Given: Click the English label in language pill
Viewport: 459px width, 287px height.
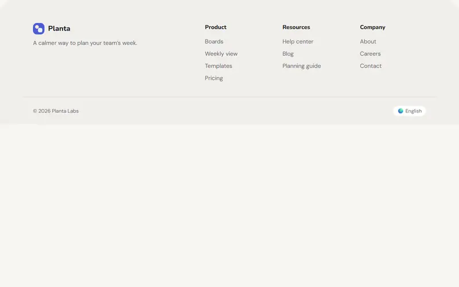Looking at the screenshot, I should [413, 111].
